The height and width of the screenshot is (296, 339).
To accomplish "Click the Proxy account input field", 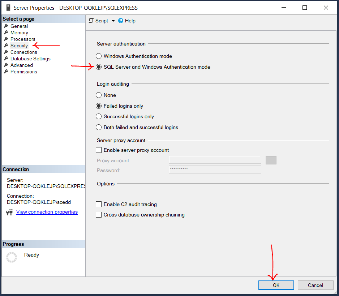I will point(215,160).
